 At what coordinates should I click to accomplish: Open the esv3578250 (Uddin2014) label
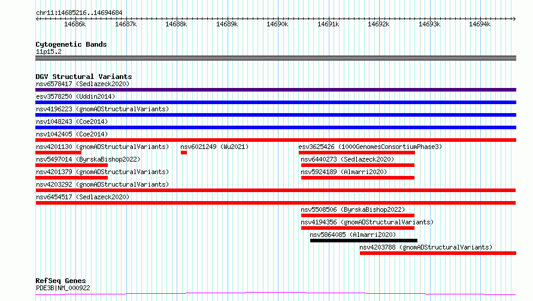coord(75,96)
